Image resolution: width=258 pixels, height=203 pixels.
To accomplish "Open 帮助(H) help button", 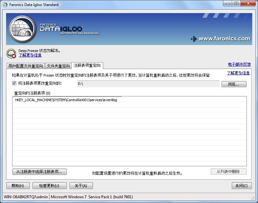I will point(18,186).
